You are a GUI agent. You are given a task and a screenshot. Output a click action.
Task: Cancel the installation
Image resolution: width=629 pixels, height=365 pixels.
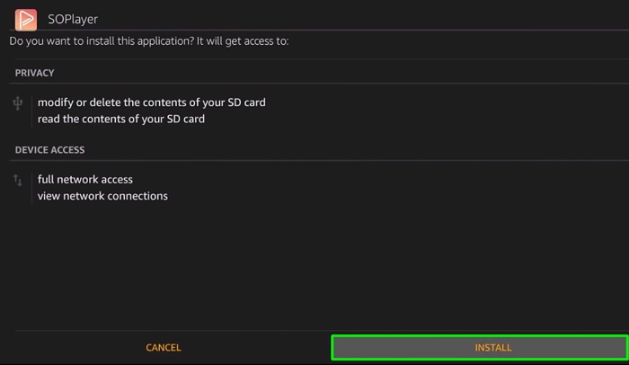coord(164,347)
